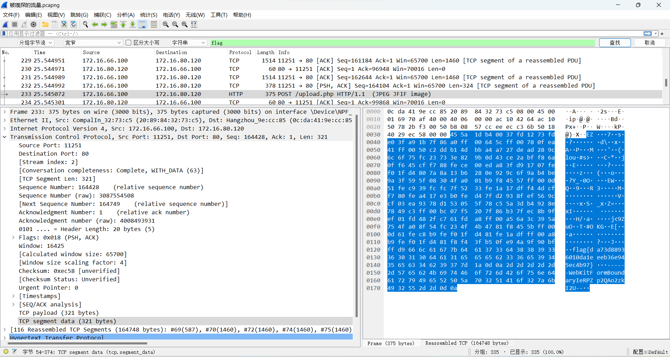Click the 取消 button

click(x=650, y=43)
